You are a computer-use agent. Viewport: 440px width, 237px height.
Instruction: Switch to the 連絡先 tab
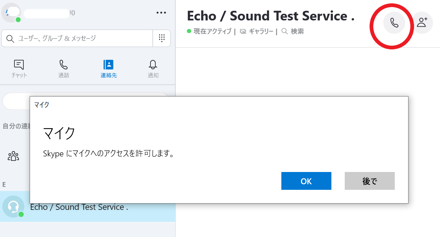pyautogui.click(x=109, y=69)
